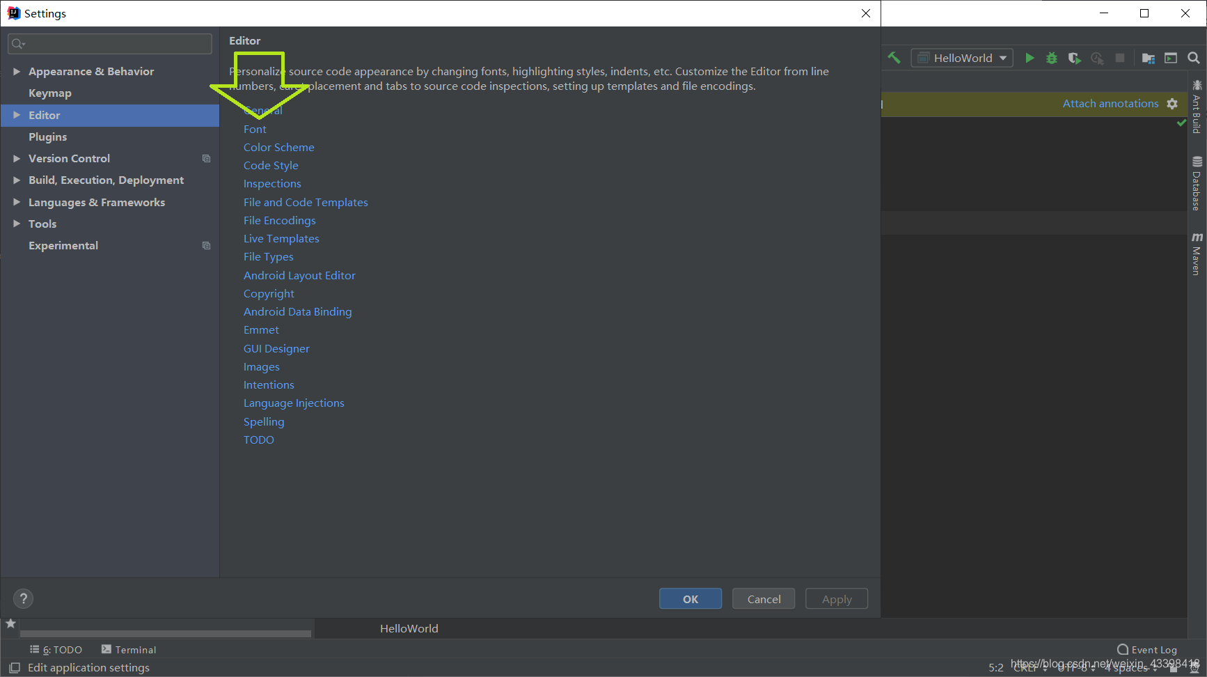
Task: Click project-level icon beside Version Control
Action: click(x=206, y=159)
